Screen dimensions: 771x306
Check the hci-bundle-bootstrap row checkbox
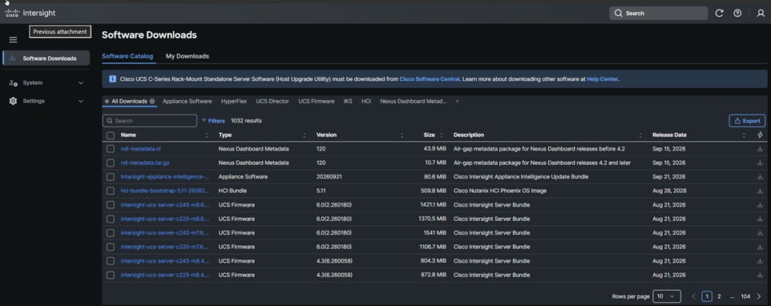(x=110, y=191)
